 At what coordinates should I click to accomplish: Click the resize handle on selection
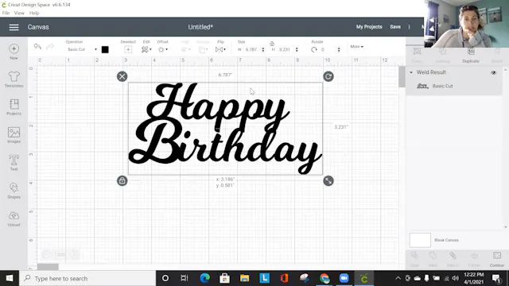[x=328, y=181]
